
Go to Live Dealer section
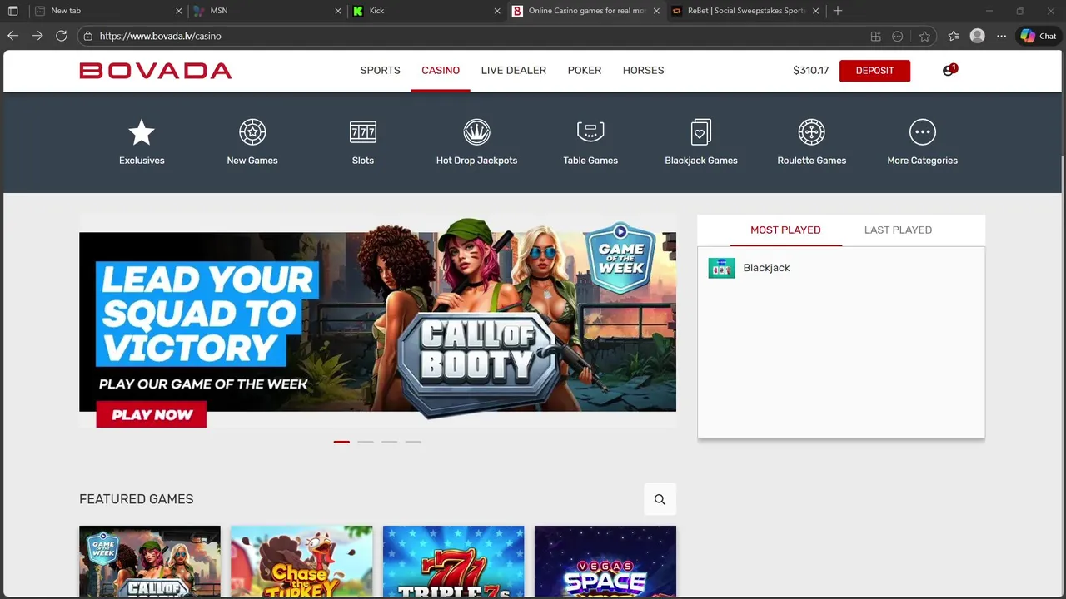(514, 70)
